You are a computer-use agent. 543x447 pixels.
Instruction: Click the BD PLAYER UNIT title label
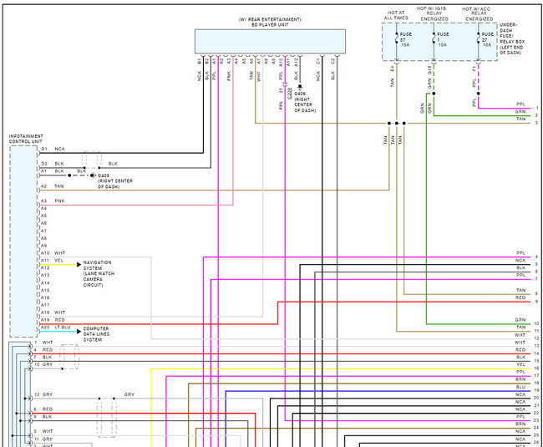[270, 25]
